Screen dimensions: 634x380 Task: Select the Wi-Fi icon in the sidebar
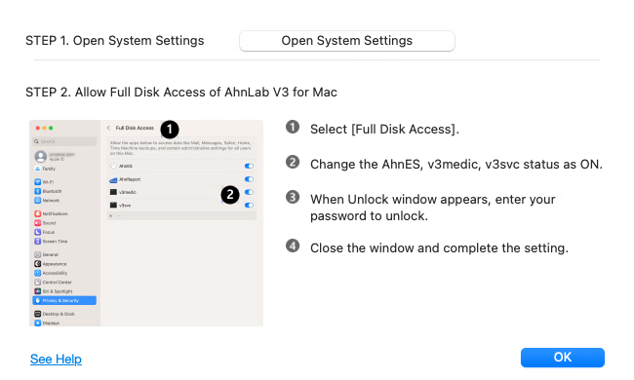(38, 182)
